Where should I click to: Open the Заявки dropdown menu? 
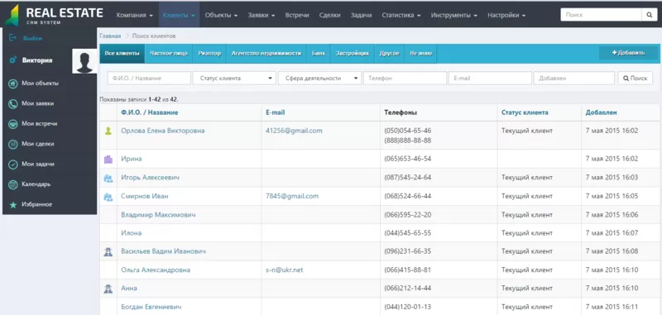point(261,15)
